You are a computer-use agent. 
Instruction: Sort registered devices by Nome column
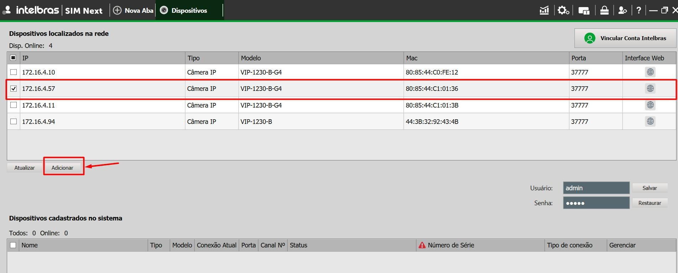click(84, 245)
